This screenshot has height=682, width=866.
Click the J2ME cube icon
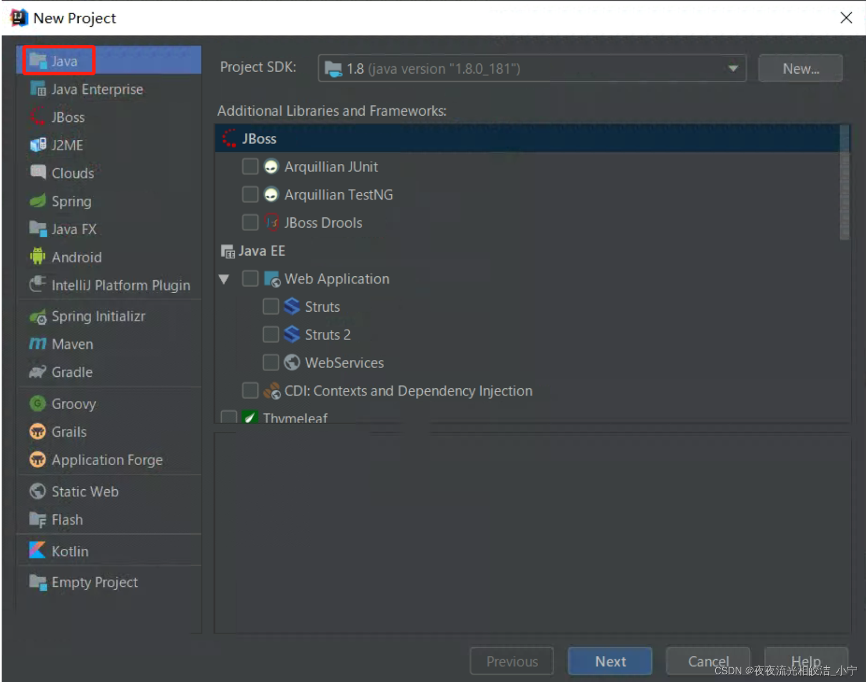tap(38, 145)
